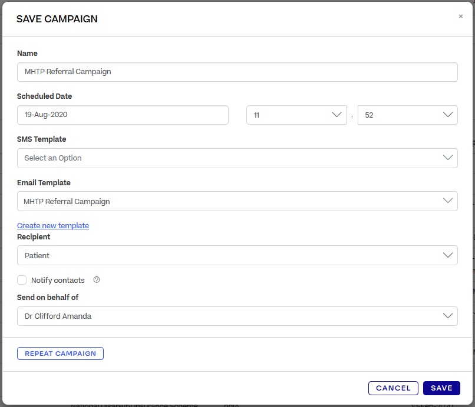Enable the Notify contacts checkbox
Screen dimensions: 475x407
coord(22,280)
